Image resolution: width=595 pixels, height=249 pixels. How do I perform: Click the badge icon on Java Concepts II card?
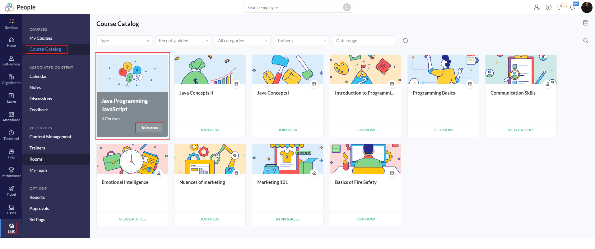237,84
